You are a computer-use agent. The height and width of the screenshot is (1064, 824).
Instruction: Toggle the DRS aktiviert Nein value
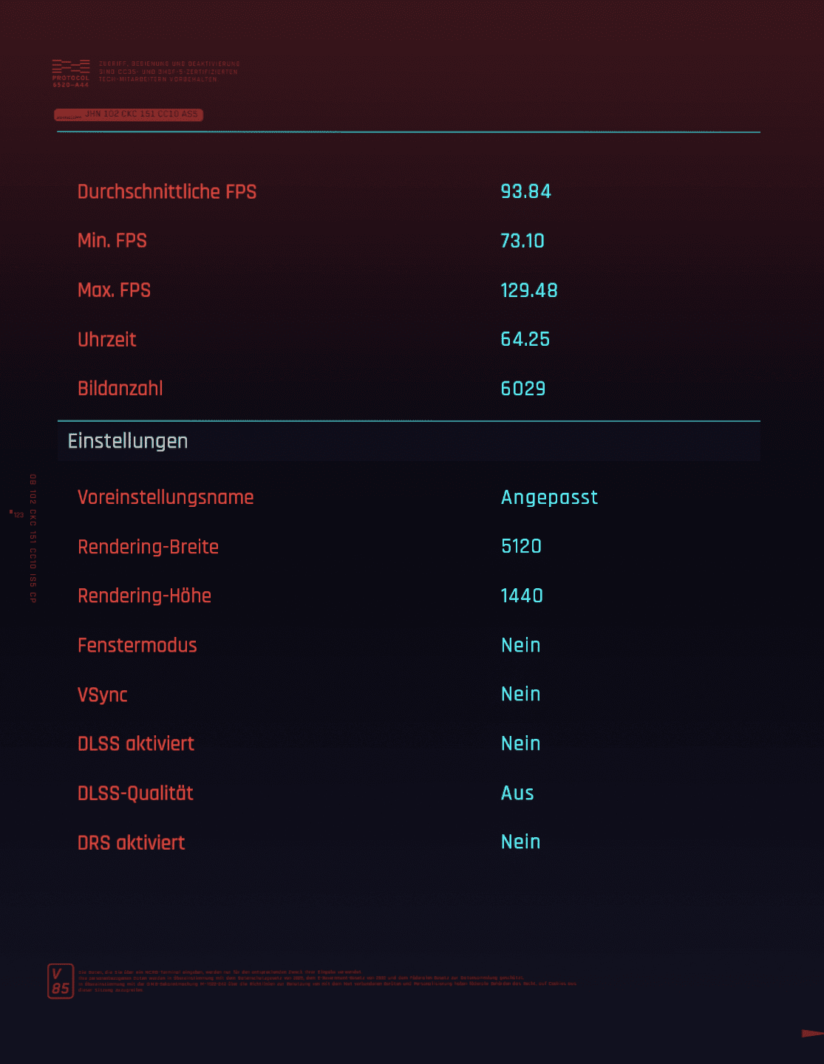click(521, 842)
